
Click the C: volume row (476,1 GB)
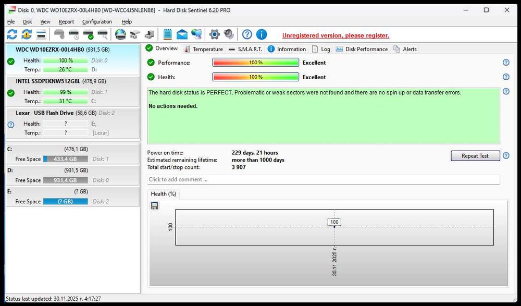point(73,154)
